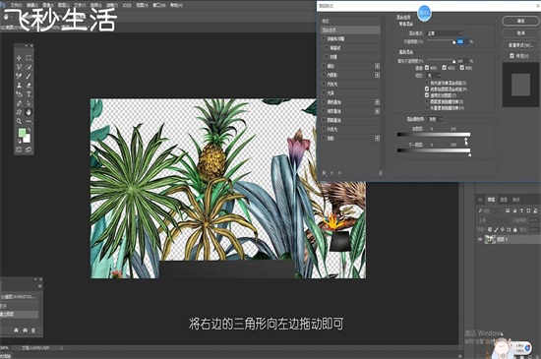Click the 取消 (Cancel) button
541x359 pixels.
point(520,32)
